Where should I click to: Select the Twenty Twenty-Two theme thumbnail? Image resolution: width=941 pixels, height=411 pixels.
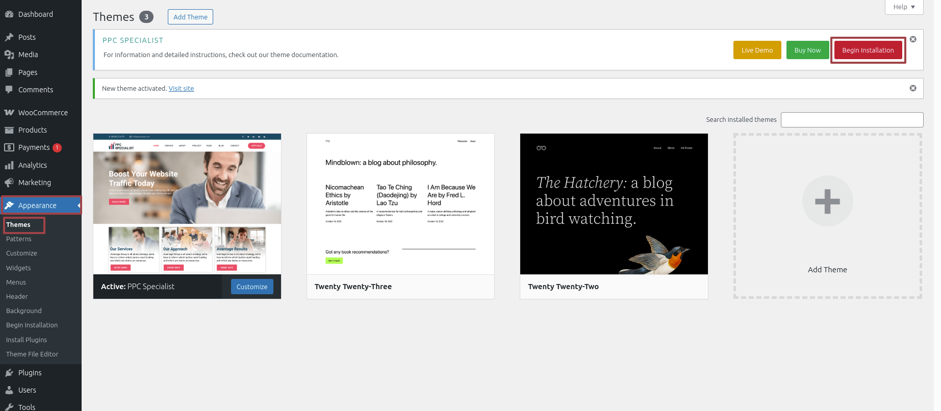(x=614, y=204)
